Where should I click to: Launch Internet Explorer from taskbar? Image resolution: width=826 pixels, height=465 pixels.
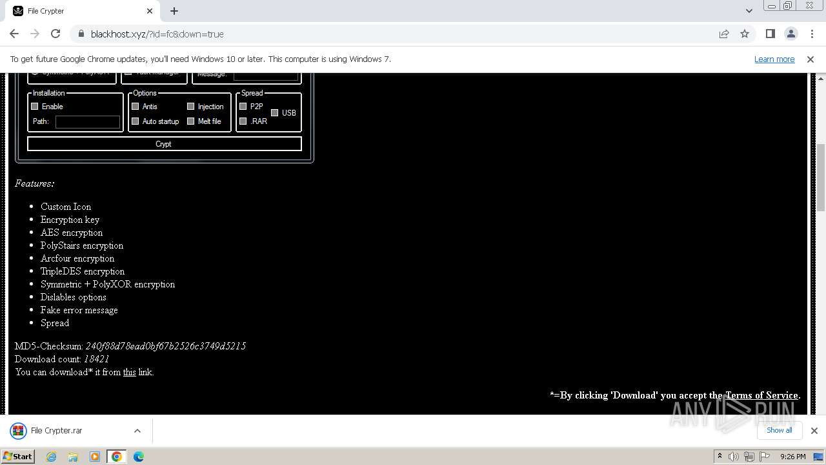tap(52, 457)
